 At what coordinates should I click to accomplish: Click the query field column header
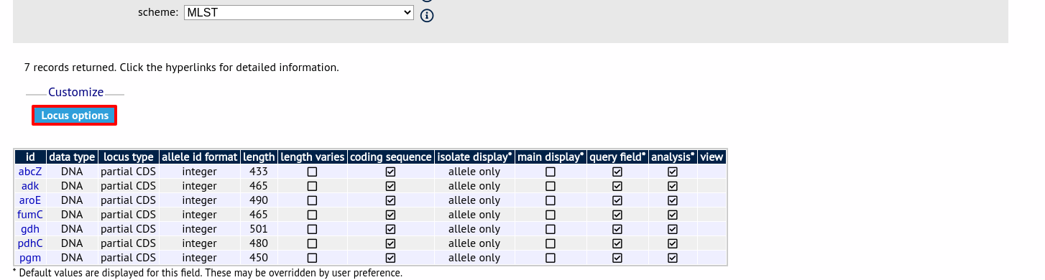pos(617,157)
